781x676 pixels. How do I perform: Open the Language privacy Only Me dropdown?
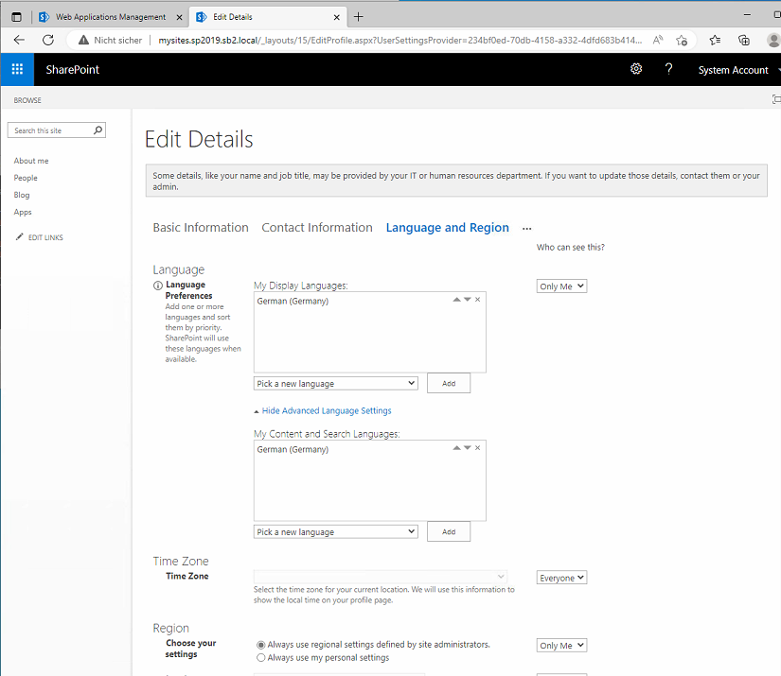click(x=561, y=286)
